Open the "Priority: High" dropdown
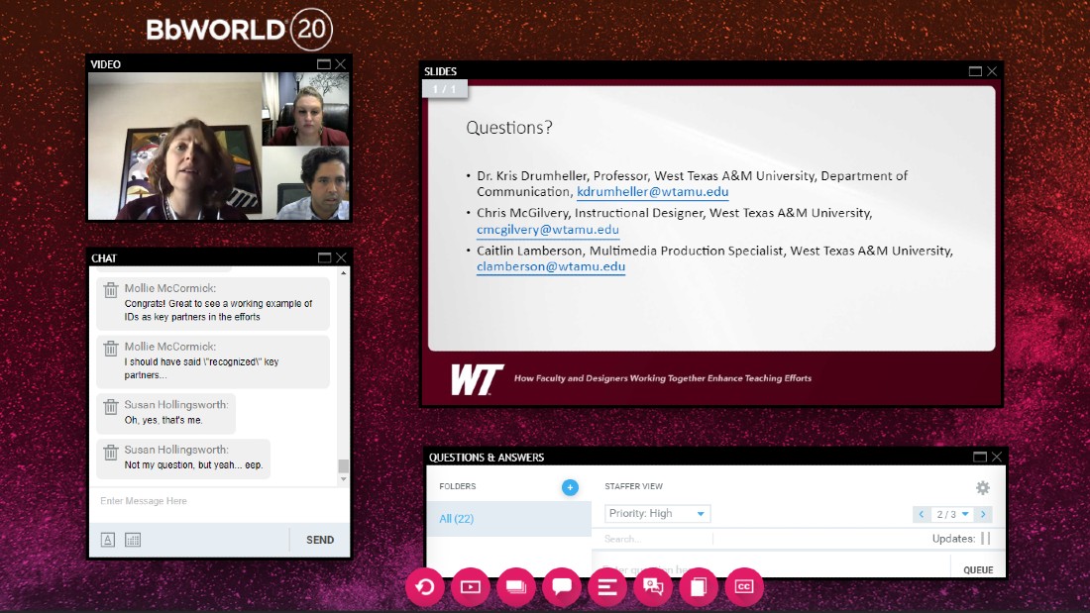 [x=657, y=514]
